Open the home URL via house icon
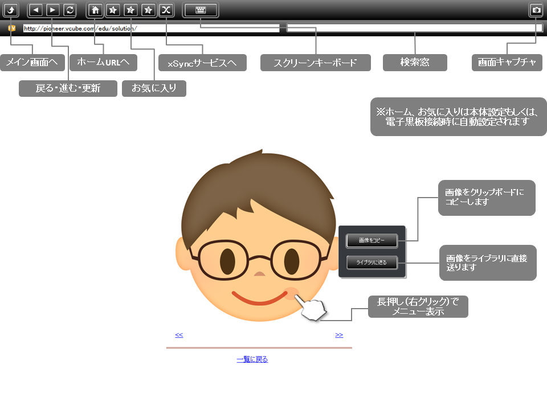 click(x=95, y=10)
